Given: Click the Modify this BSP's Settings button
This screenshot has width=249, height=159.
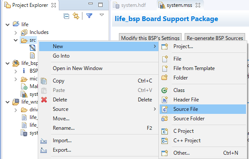Looking at the screenshot, I should click(150, 37).
